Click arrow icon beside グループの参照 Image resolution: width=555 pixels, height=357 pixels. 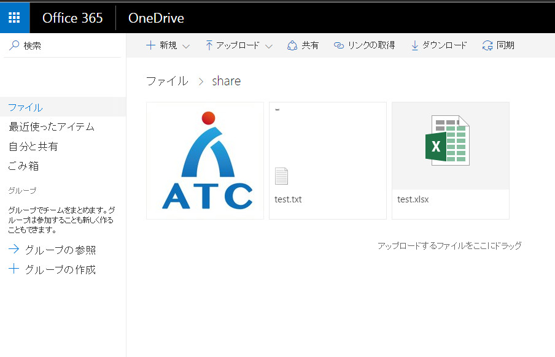coord(14,249)
